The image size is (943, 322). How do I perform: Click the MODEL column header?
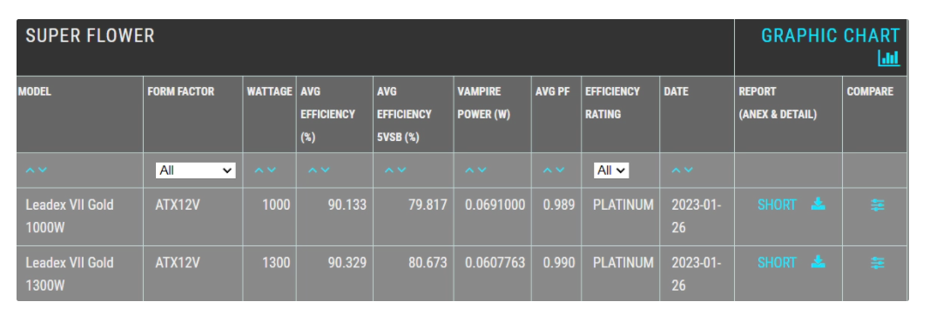pyautogui.click(x=34, y=91)
